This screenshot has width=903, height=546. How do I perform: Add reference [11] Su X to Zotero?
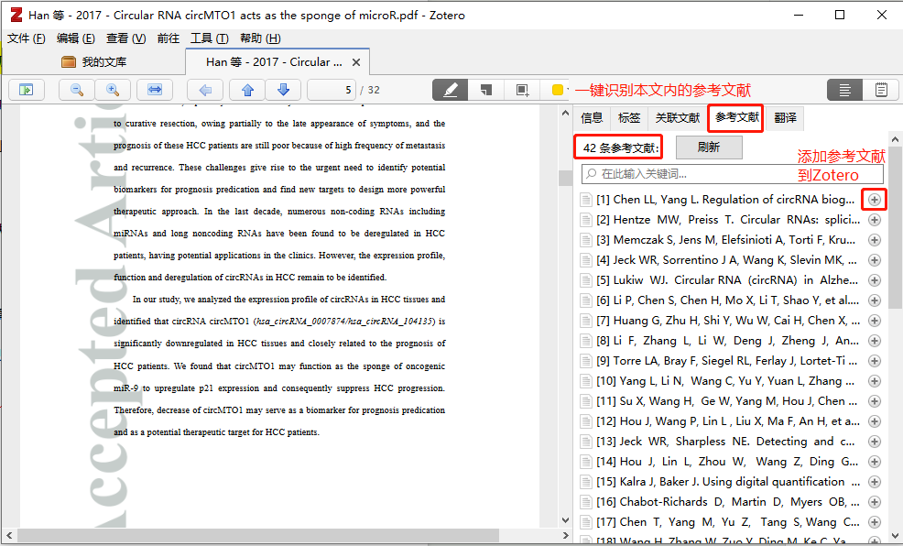click(x=875, y=401)
